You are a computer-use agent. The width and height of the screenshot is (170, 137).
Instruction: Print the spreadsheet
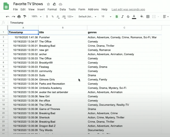point(19,17)
